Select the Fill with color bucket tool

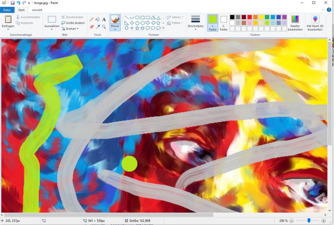pyautogui.click(x=98, y=20)
